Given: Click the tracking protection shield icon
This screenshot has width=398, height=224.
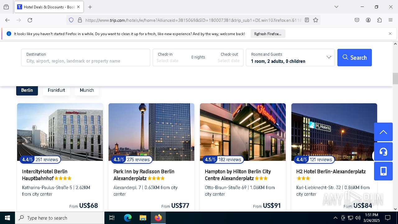Looking at the screenshot, I should pyautogui.click(x=71, y=20).
